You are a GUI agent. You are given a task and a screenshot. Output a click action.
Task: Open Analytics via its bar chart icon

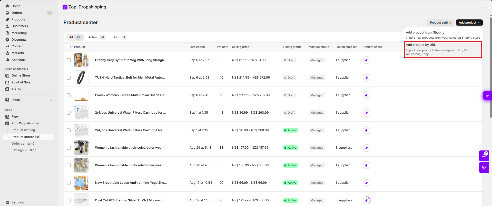(x=7, y=60)
